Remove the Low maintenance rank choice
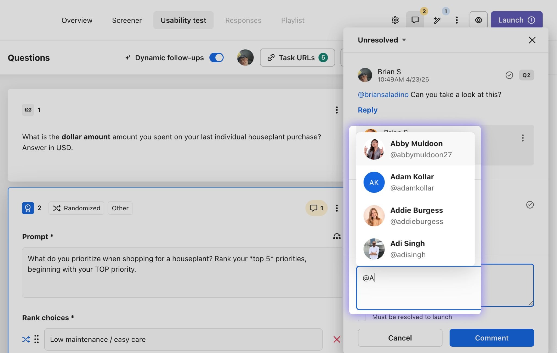 click(337, 339)
